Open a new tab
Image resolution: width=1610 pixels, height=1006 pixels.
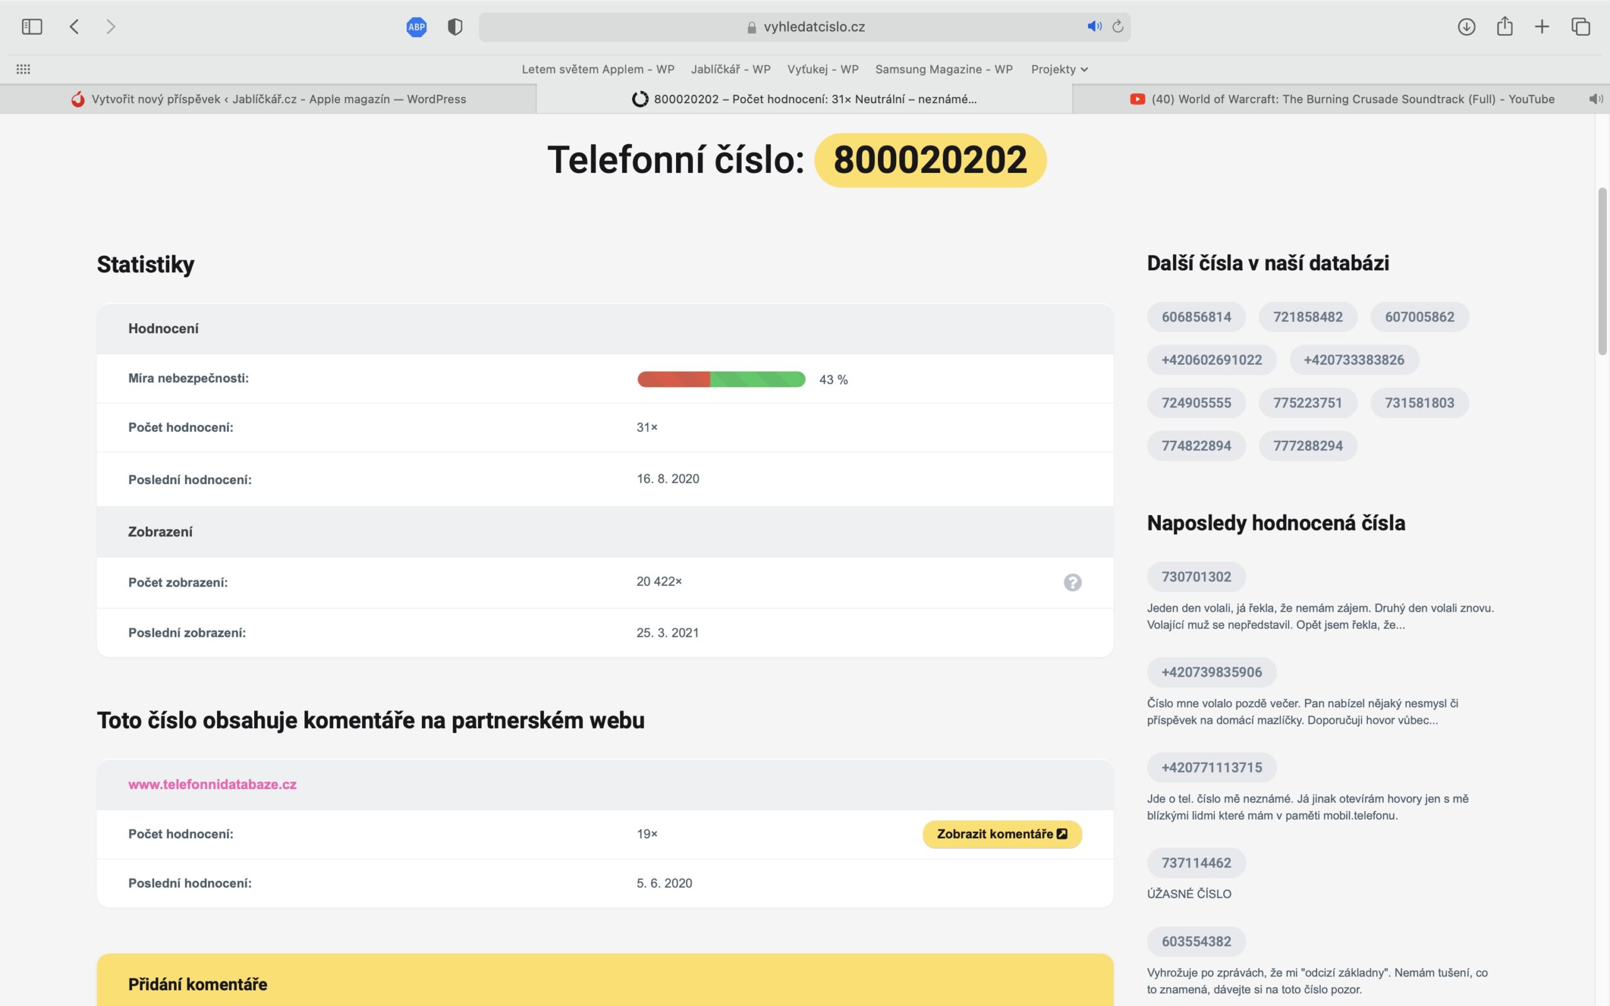click(1542, 26)
